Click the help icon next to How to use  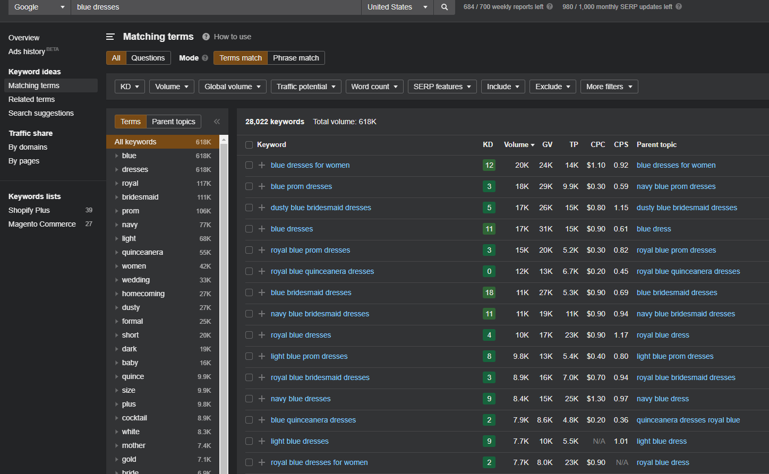coord(206,37)
